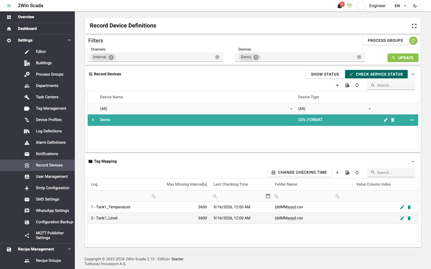This screenshot has height=269, width=431.
Task: Expand the Demo device row chevron
Action: pos(93,120)
